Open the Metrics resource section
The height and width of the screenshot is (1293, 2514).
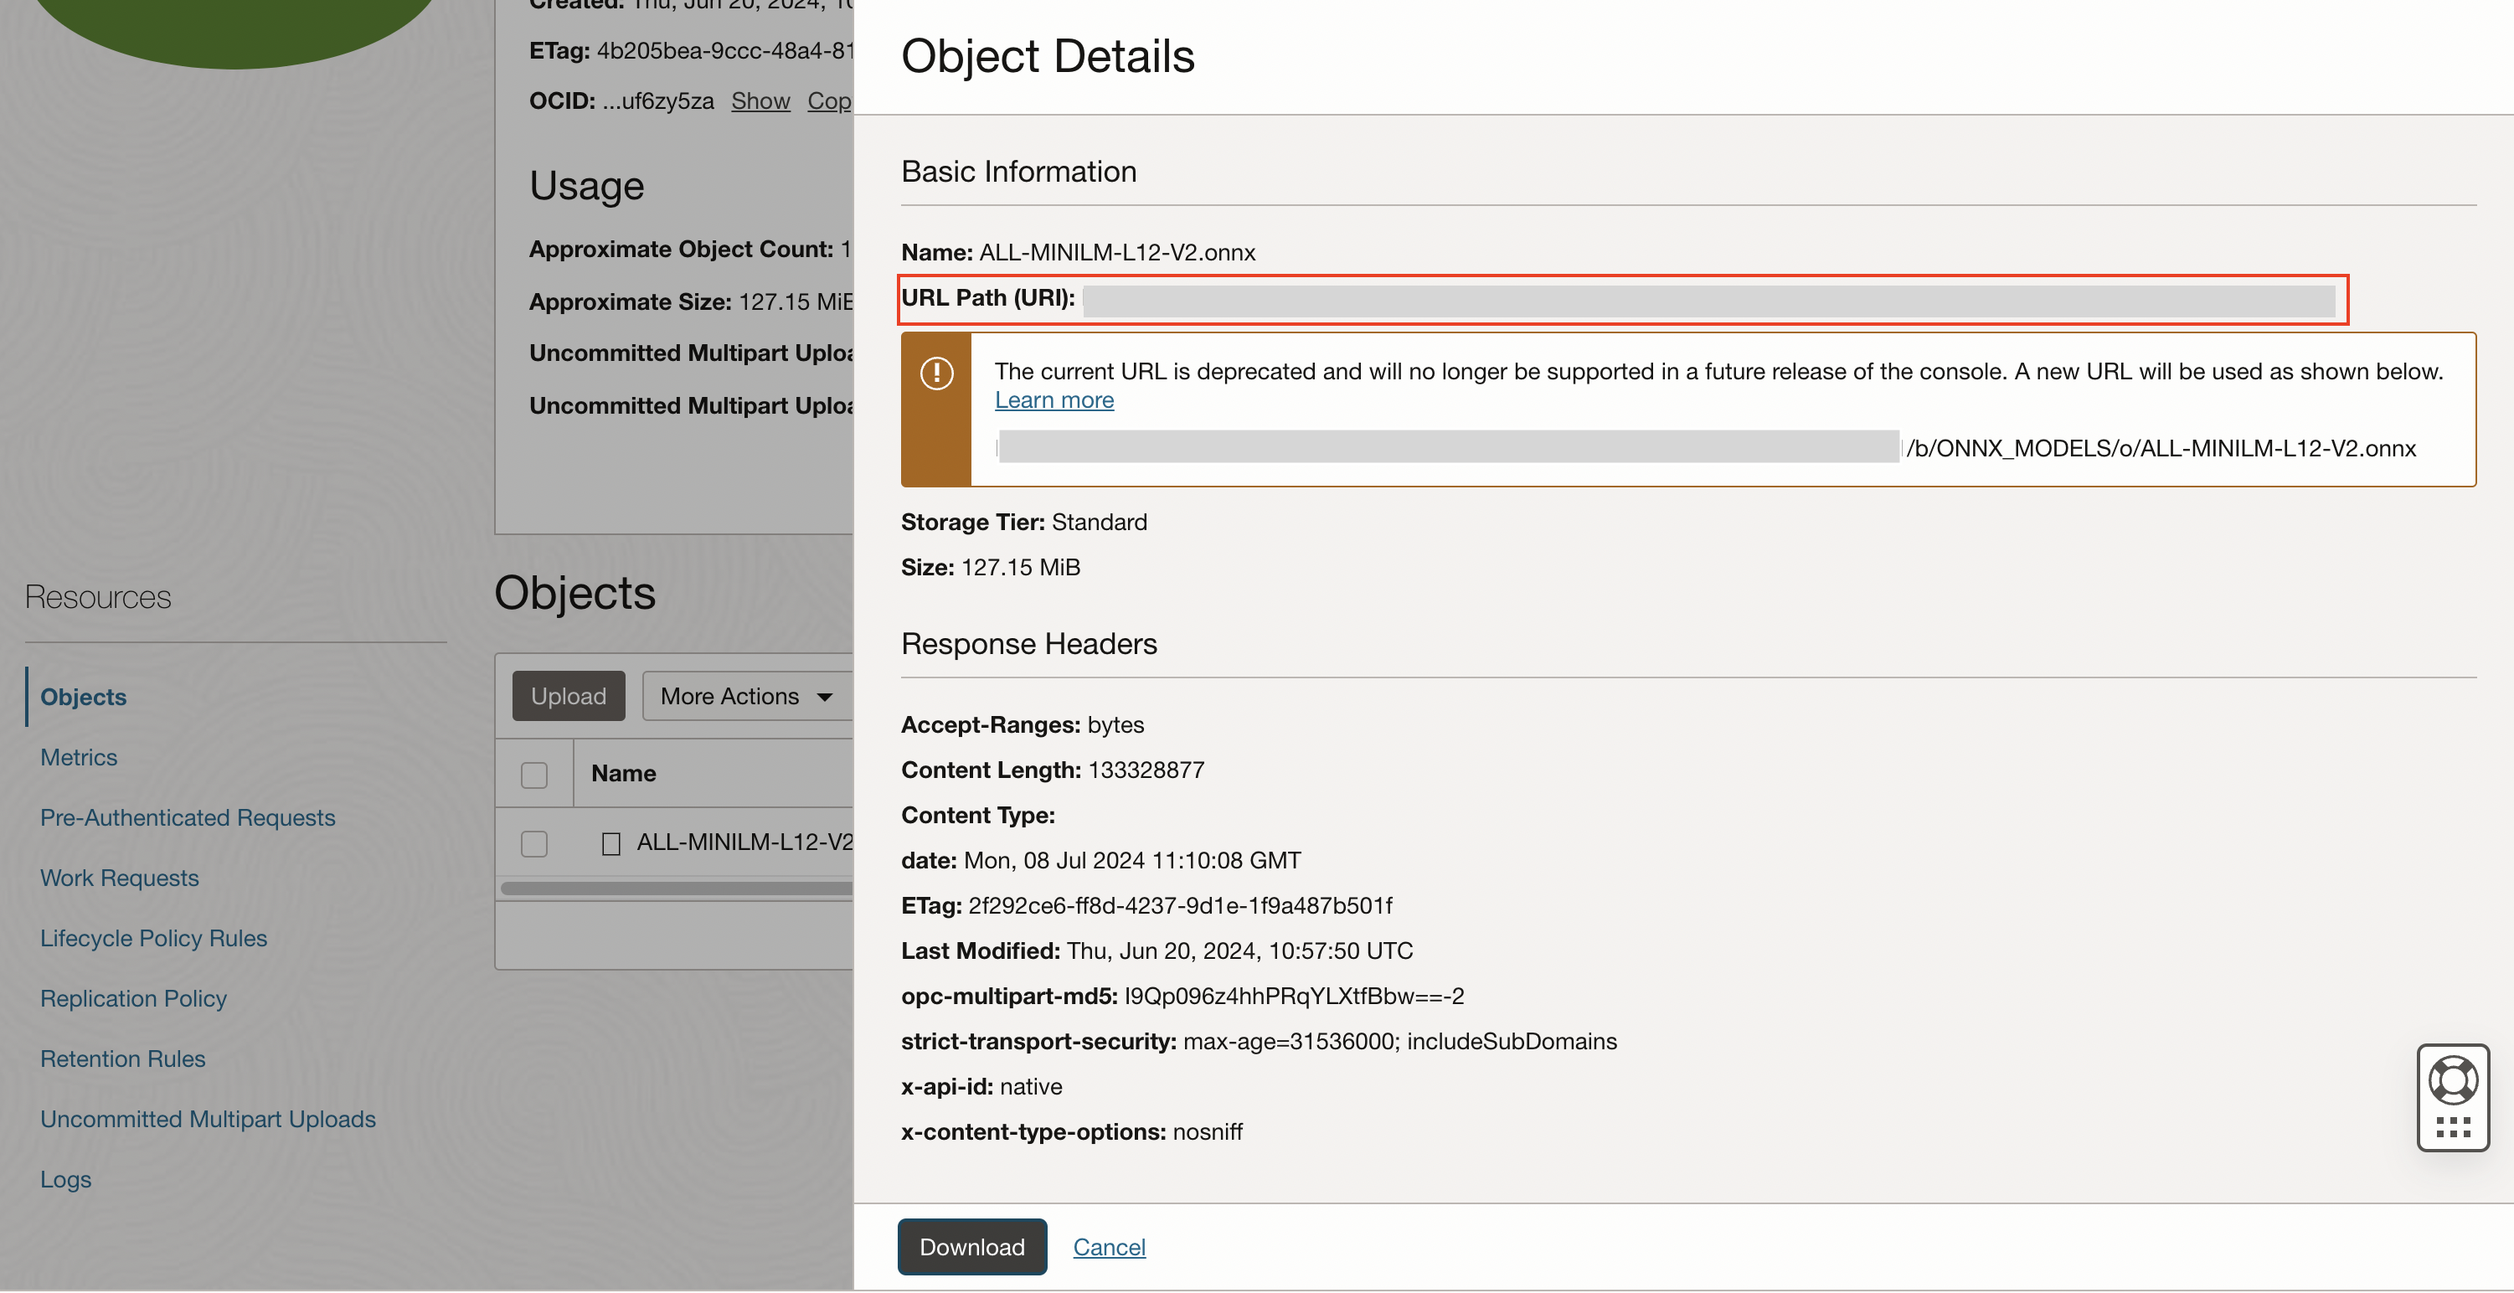tap(78, 757)
